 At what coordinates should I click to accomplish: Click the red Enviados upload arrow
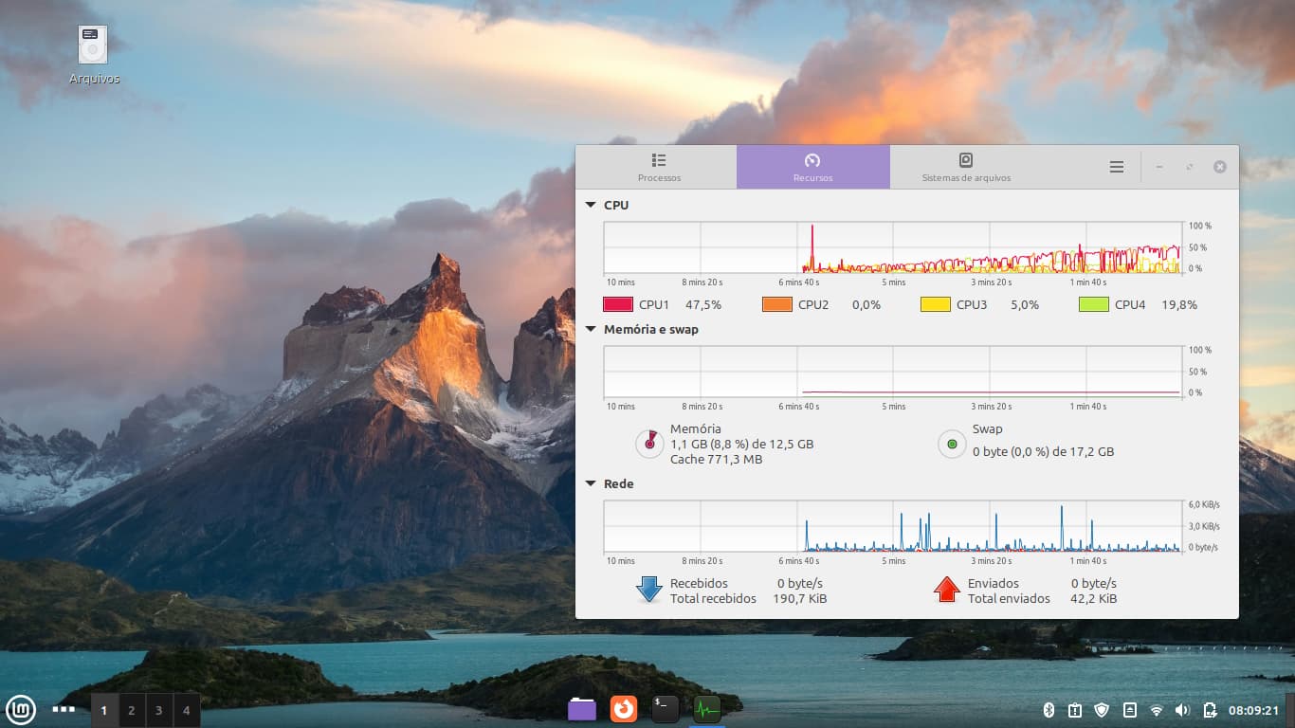946,590
